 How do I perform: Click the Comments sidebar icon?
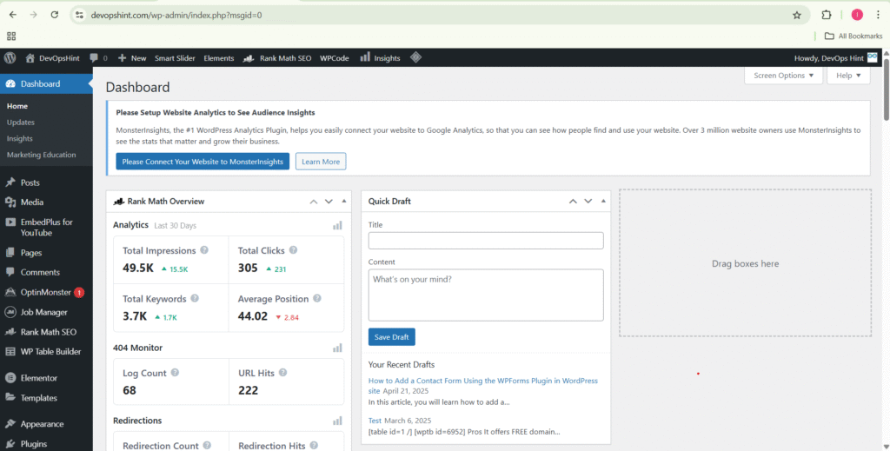pyautogui.click(x=10, y=272)
